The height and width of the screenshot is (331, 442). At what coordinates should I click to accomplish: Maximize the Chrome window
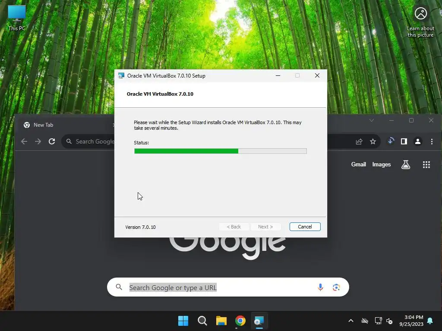point(411,120)
